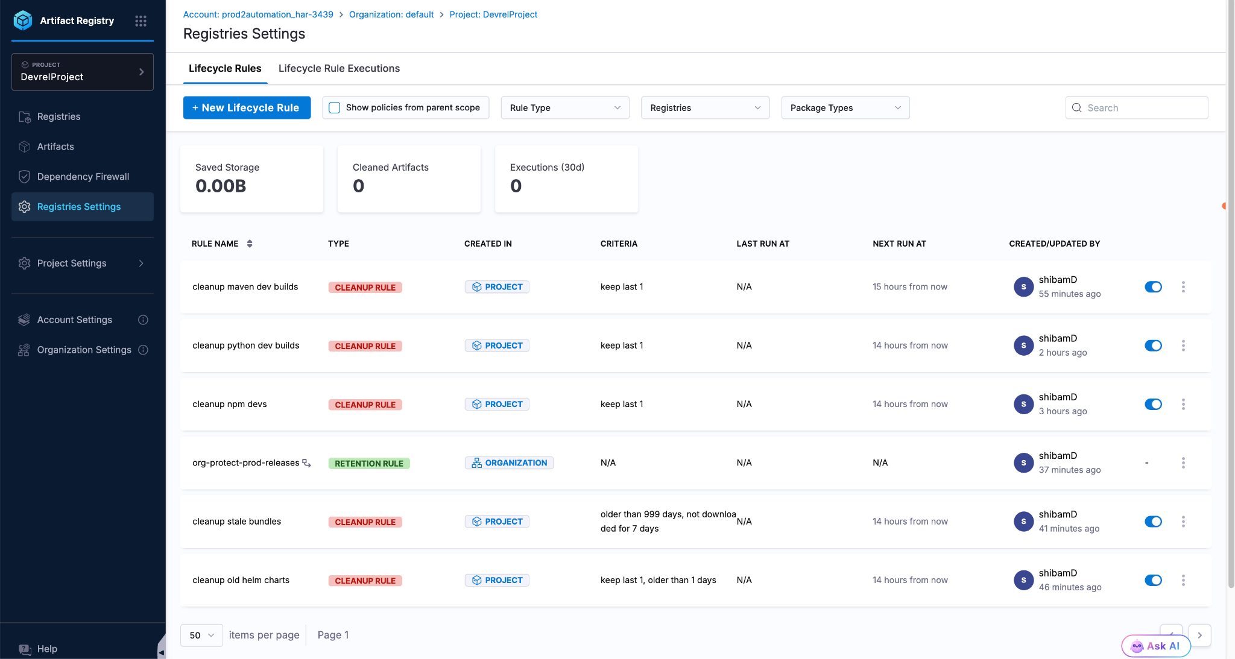This screenshot has height=659, width=1235.
Task: Open the Account: prod2automation_har-3439 breadcrumb
Action: coord(258,14)
